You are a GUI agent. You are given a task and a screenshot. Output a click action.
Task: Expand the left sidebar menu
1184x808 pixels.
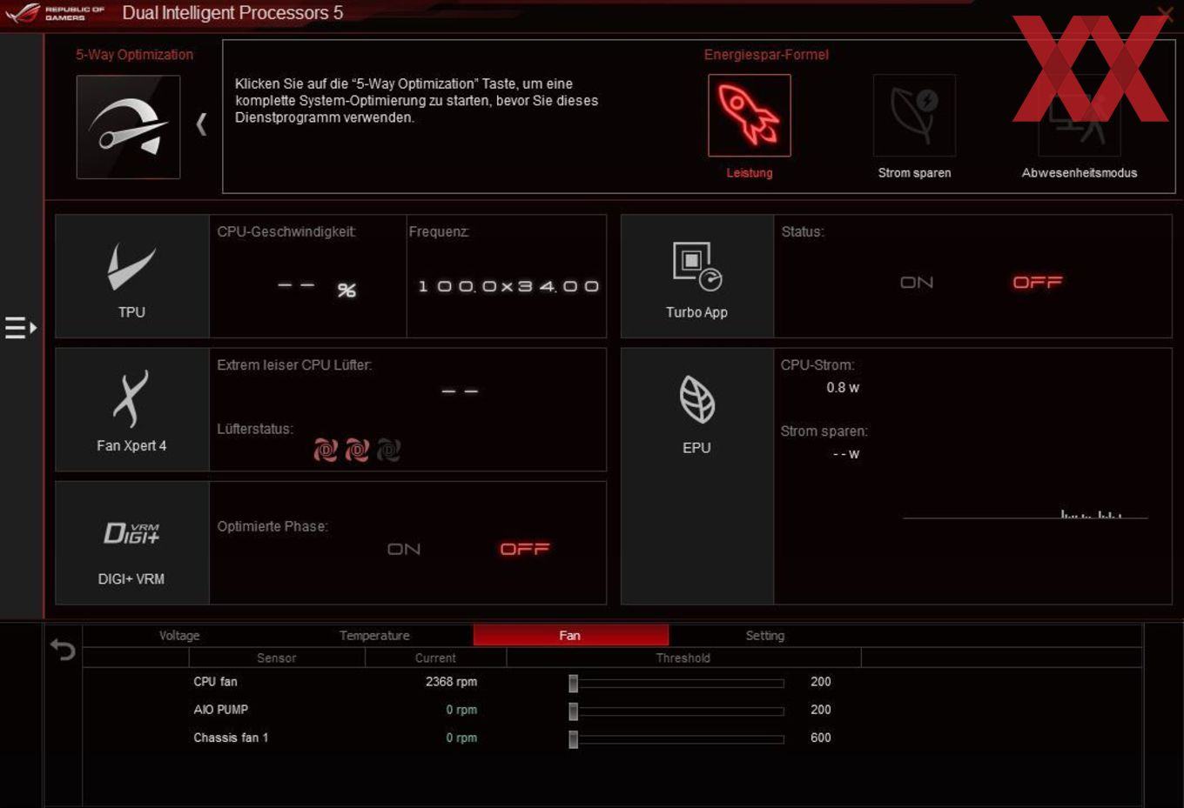tap(21, 328)
